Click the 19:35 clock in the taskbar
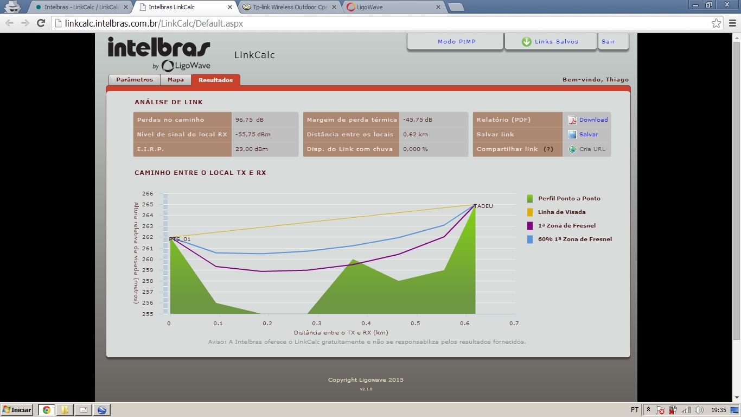 719,410
